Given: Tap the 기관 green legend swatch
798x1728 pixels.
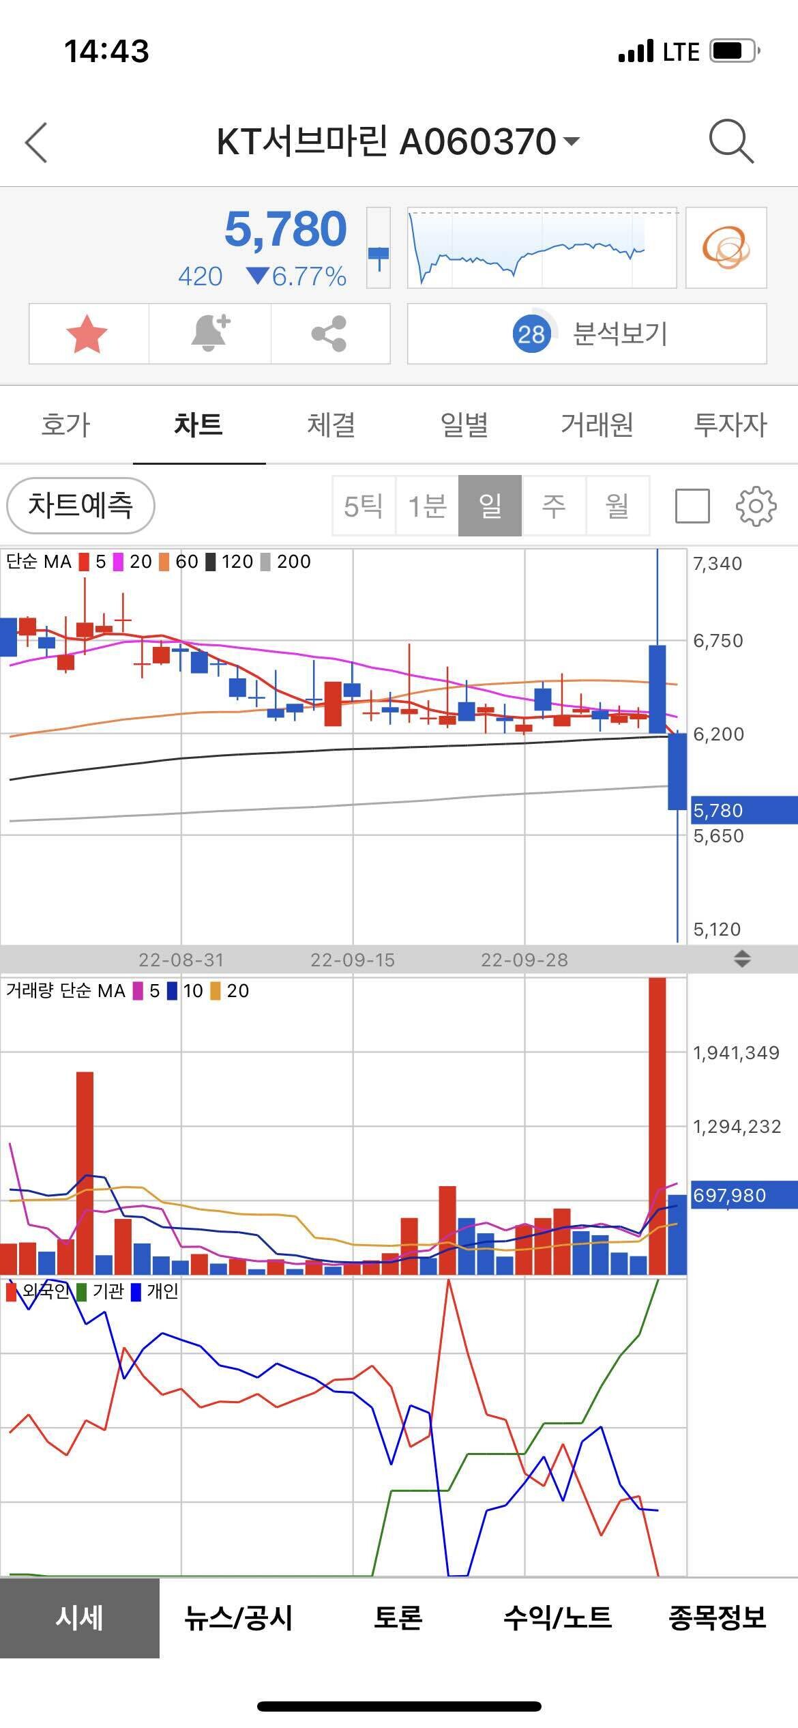Looking at the screenshot, I should pyautogui.click(x=82, y=1291).
